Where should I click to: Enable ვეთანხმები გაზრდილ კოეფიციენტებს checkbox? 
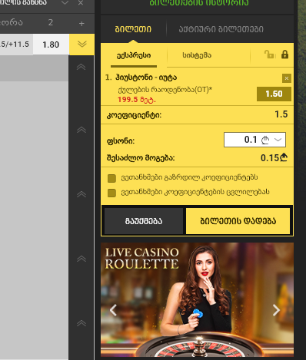(x=111, y=178)
